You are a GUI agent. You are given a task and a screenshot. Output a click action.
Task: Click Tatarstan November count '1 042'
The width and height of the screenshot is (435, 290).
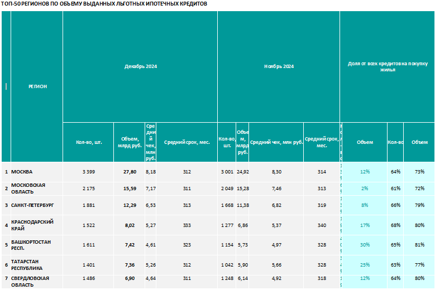[227, 265]
